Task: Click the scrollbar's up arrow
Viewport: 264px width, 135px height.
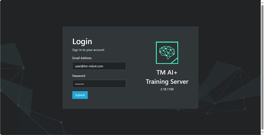Action: click(262, 2)
